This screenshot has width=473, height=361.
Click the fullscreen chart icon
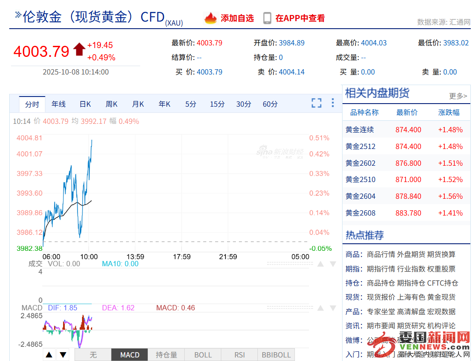[x=316, y=103]
